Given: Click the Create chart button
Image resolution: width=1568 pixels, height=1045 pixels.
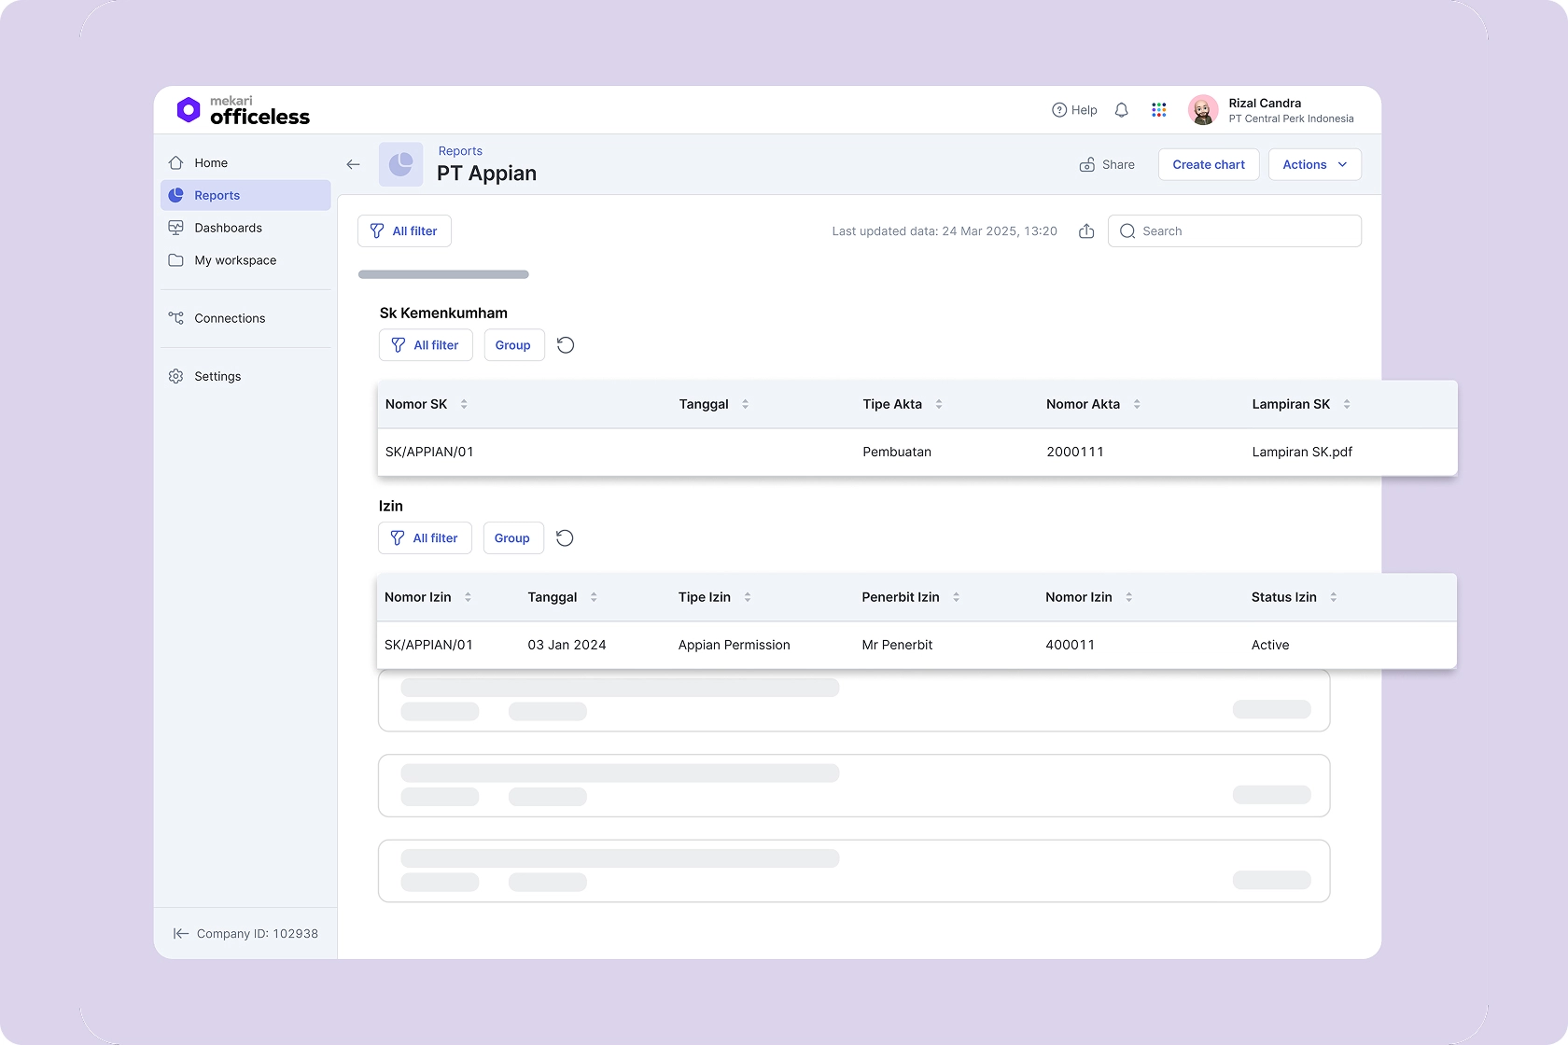Looking at the screenshot, I should coord(1209,164).
